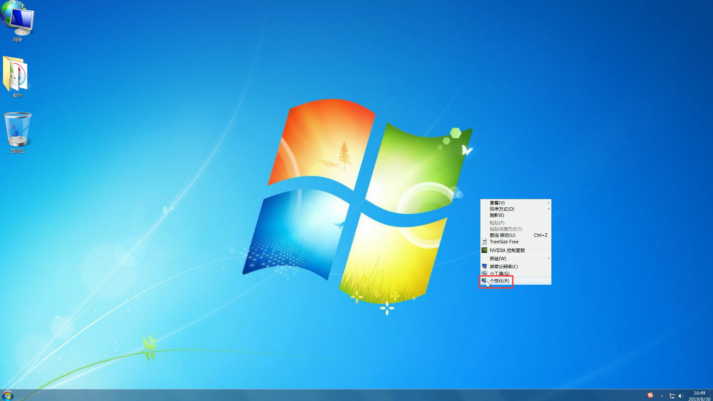Expand the 新建(W) submenu
Screen dimensions: 713x401
tap(516, 258)
